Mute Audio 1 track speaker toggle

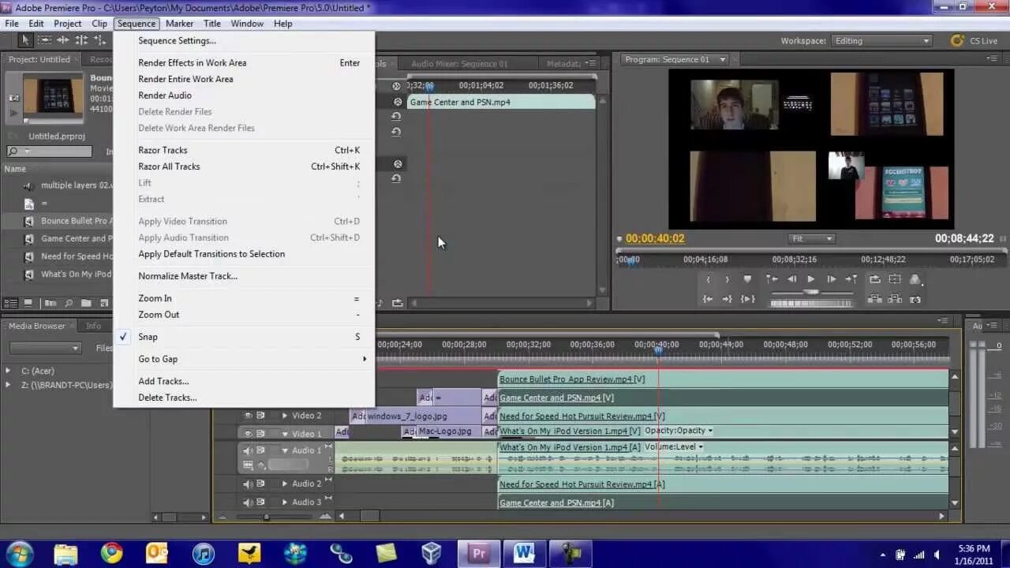(248, 450)
